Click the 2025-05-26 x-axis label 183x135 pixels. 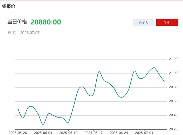tap(18, 133)
